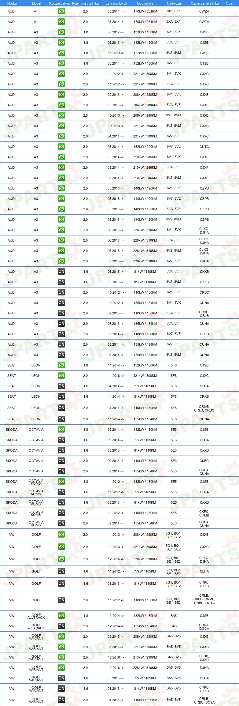Click the Nadwozie column header
Viewport: 239px width, 706px height.
[x=174, y=3]
